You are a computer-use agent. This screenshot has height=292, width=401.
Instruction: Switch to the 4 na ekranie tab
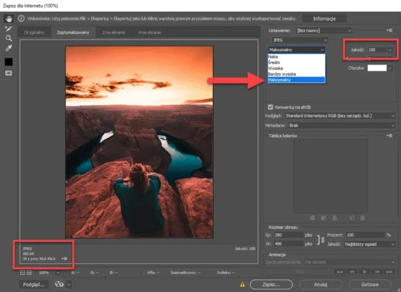[149, 32]
